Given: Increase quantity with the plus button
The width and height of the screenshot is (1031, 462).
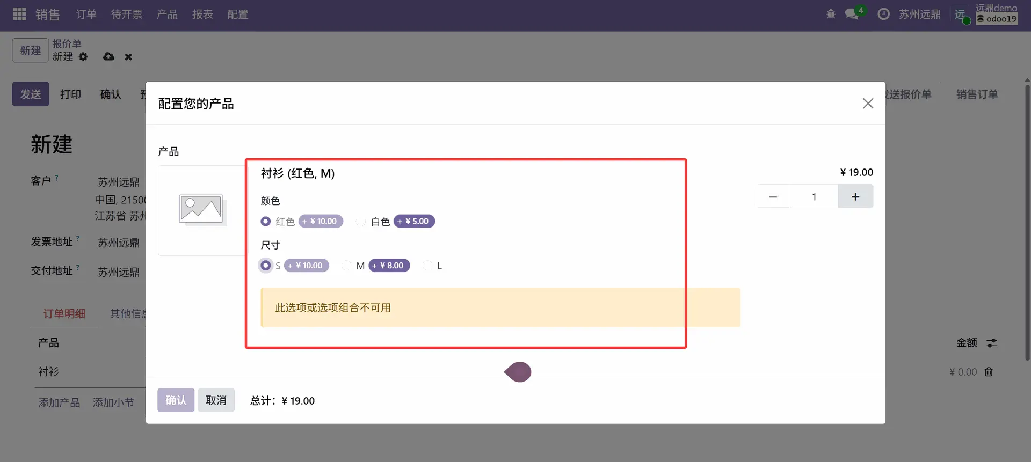Looking at the screenshot, I should pyautogui.click(x=855, y=197).
